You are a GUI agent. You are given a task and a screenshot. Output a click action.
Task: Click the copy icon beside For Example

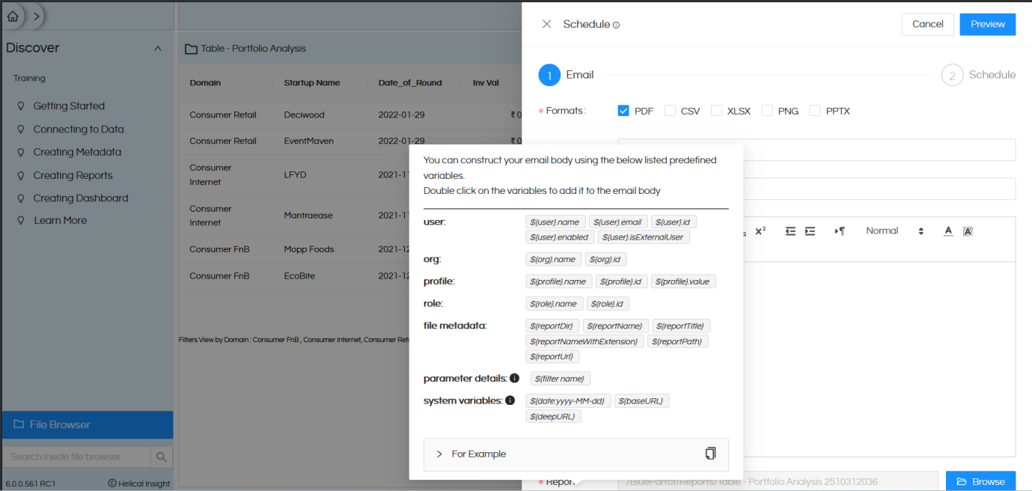click(709, 454)
